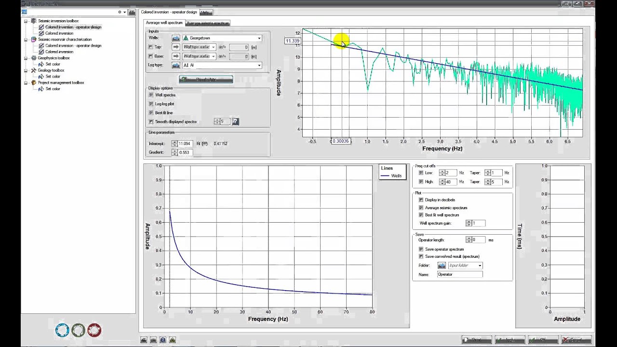Click the blue help icon in bottom toolbar

[163, 340]
